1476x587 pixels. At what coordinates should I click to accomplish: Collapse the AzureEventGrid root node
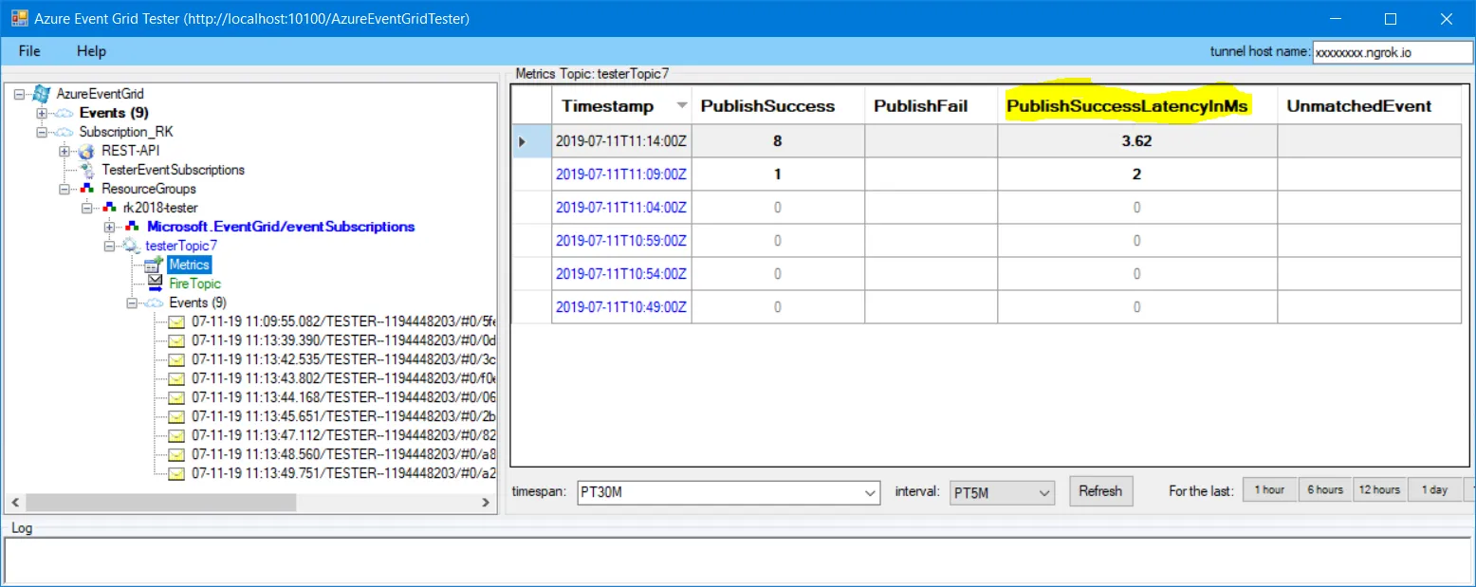coord(19,94)
